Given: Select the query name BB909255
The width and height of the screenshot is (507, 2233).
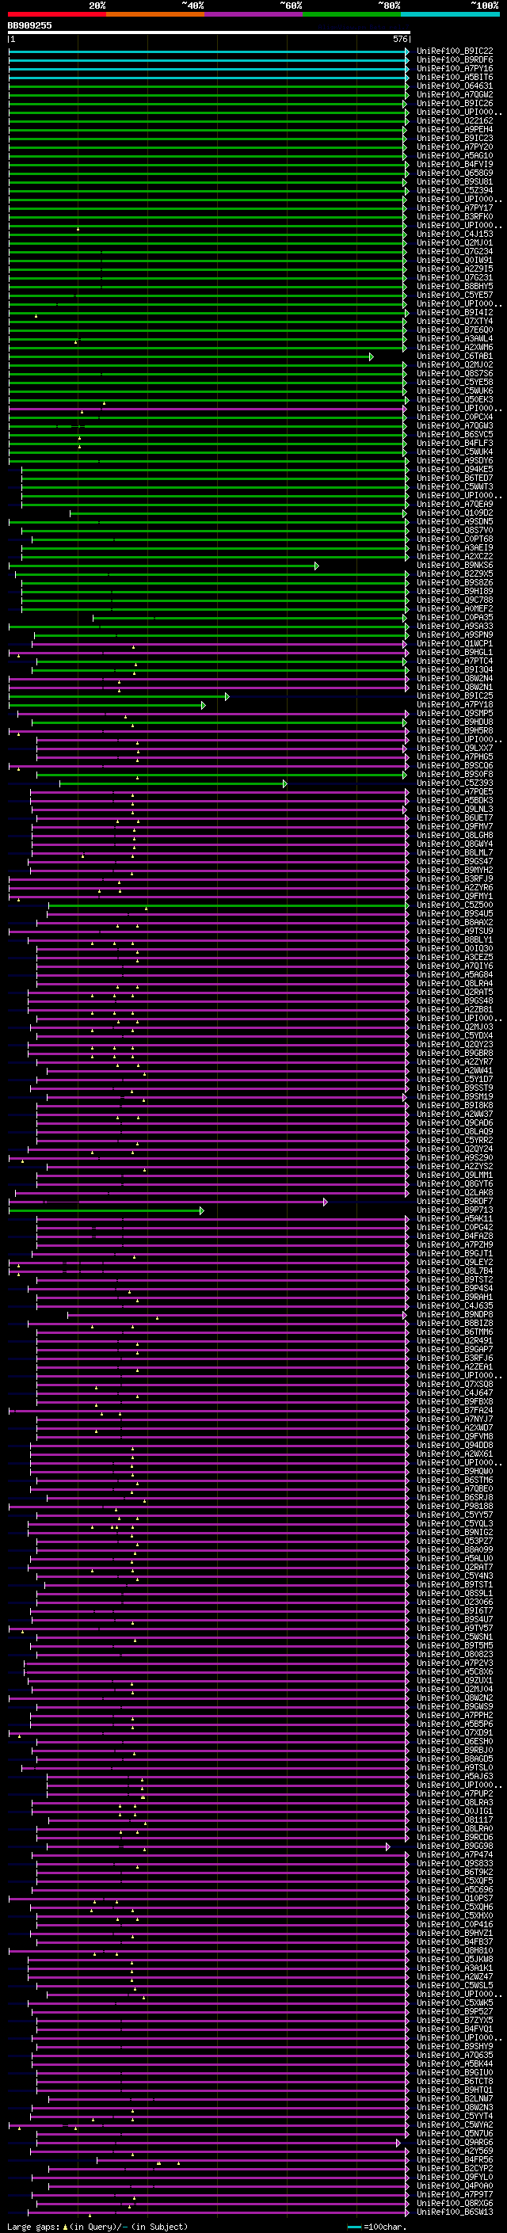Looking at the screenshot, I should click(29, 25).
